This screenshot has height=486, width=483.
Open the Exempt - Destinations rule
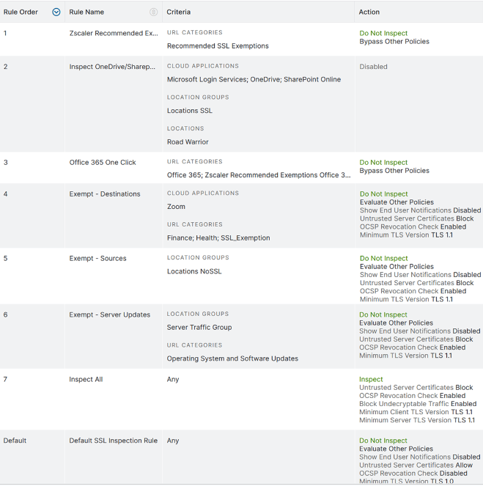105,194
